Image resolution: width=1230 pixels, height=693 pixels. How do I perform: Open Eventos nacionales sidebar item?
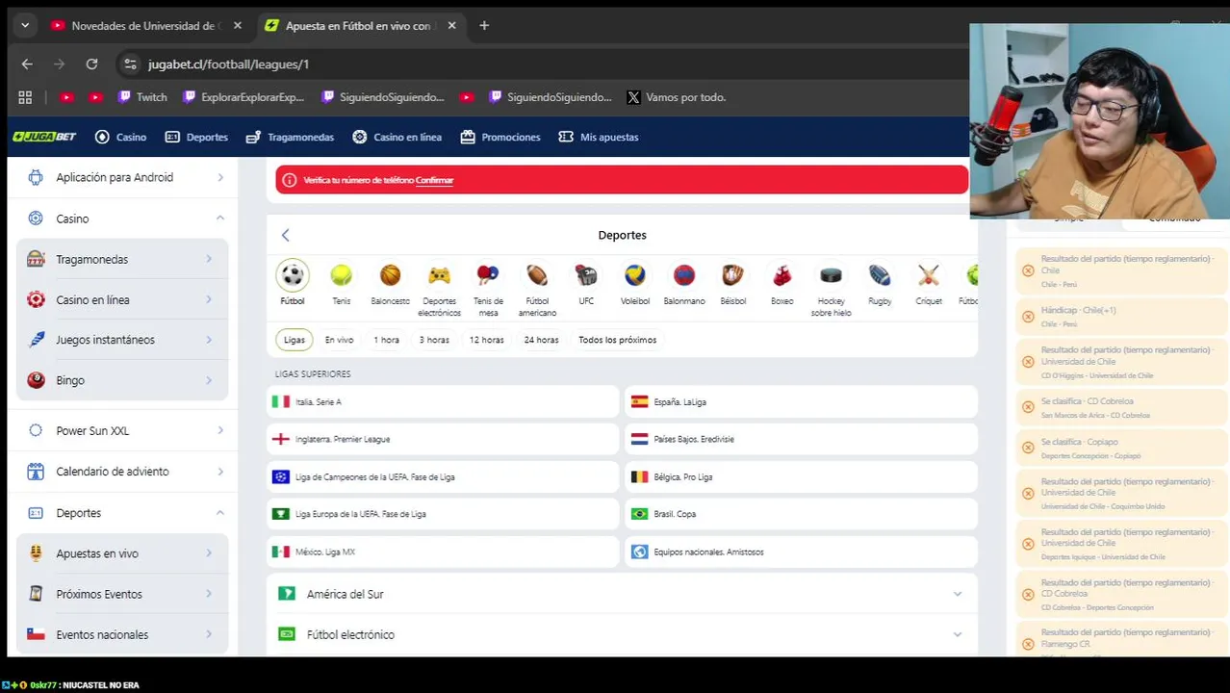[x=122, y=634]
